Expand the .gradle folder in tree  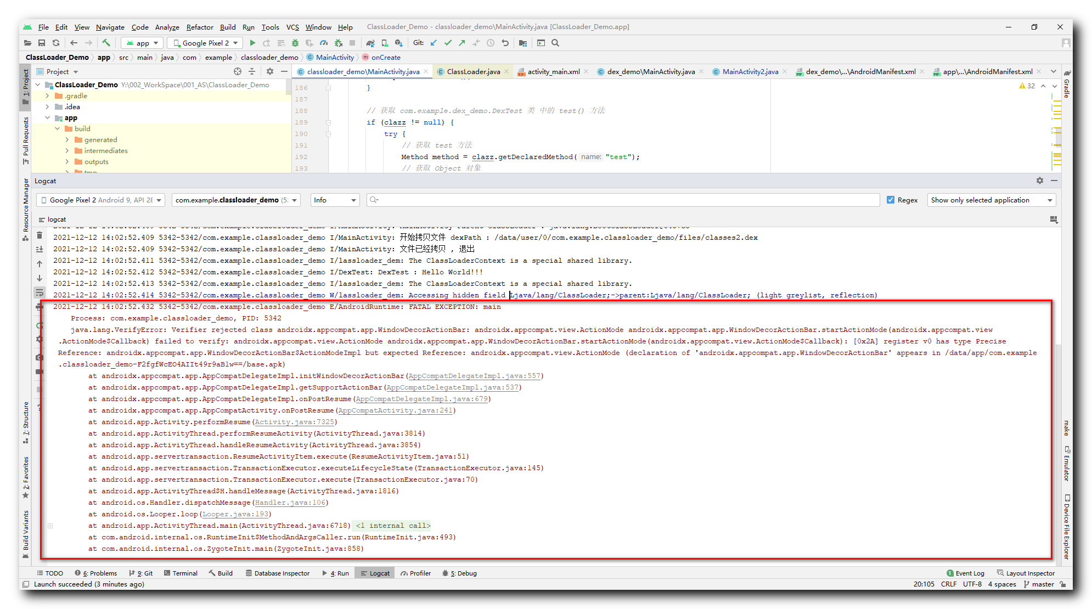(48, 96)
